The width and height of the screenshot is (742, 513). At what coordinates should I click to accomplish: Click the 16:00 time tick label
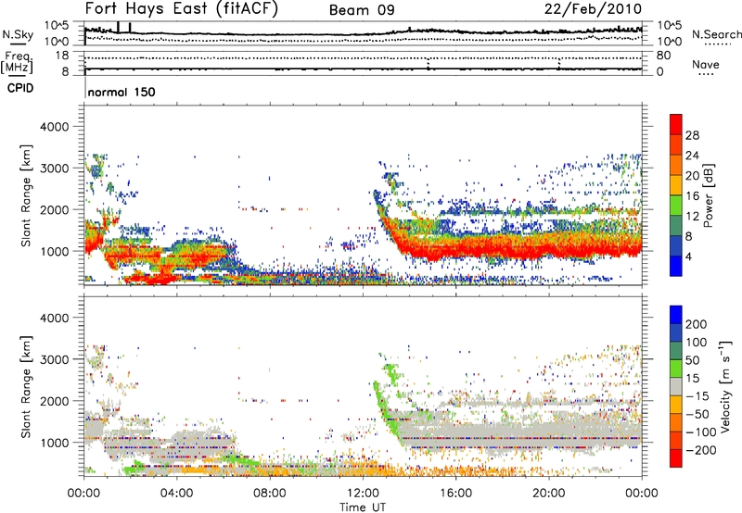tap(455, 494)
